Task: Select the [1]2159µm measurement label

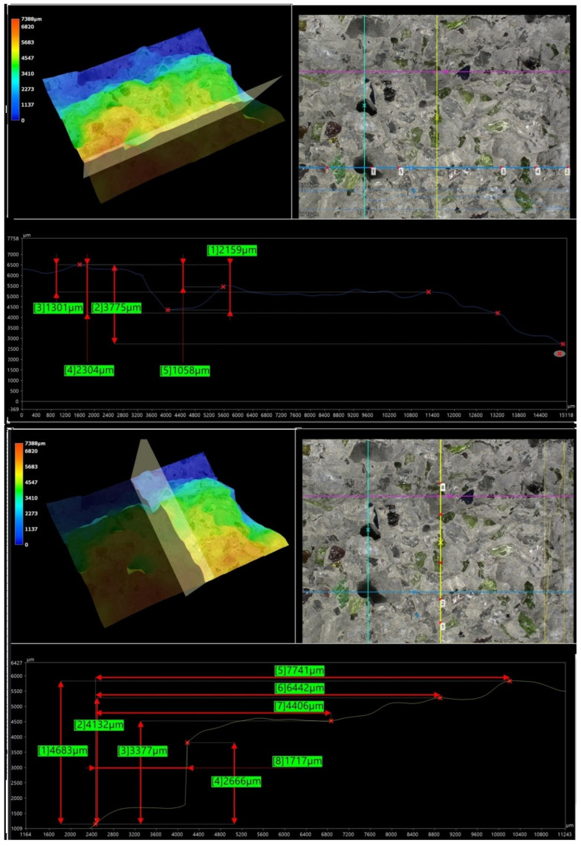Action: [232, 251]
